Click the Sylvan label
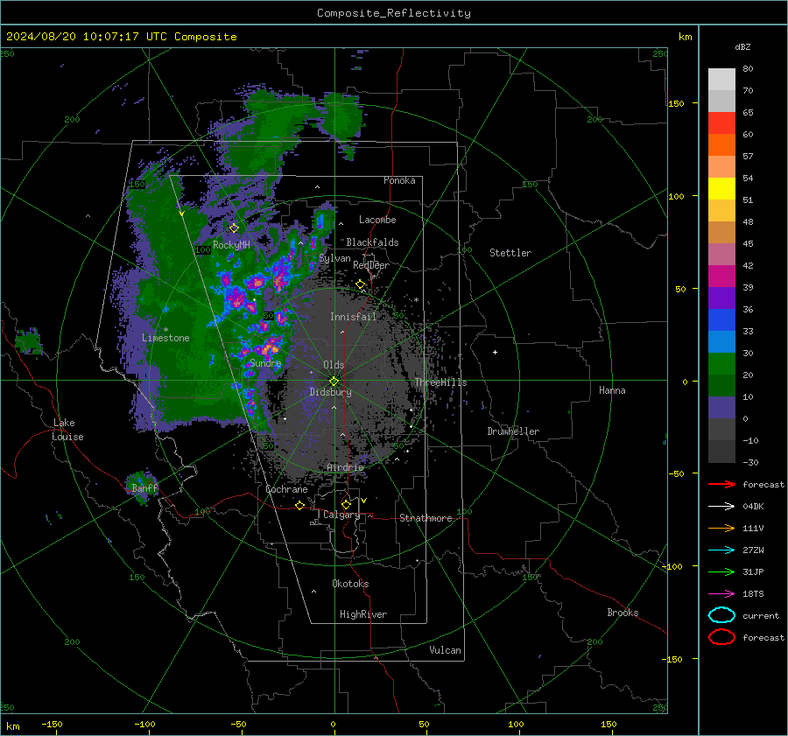 334,258
